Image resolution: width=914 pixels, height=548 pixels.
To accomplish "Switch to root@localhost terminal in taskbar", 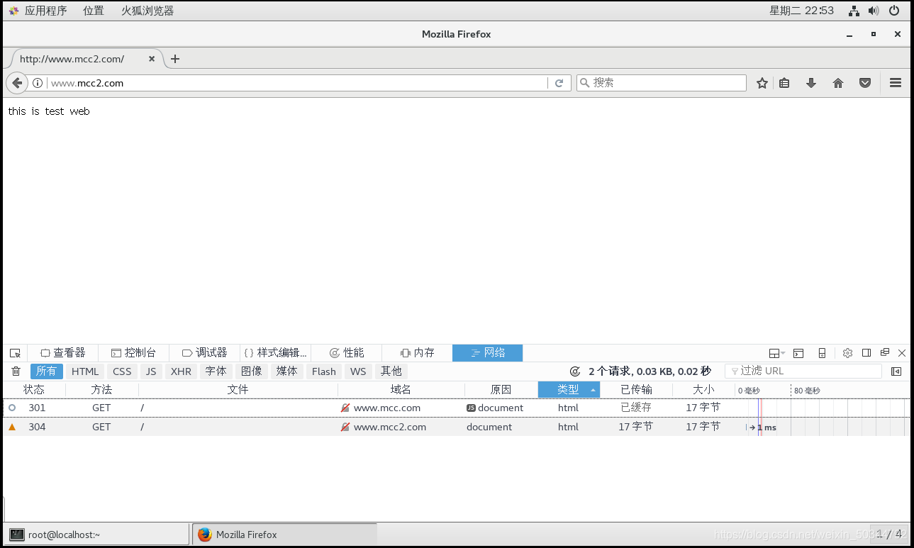I will click(x=98, y=535).
